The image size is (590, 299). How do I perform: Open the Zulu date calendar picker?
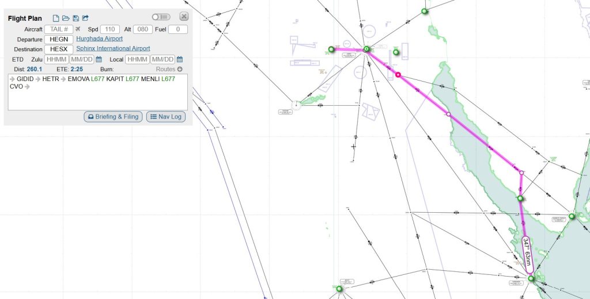[99, 59]
